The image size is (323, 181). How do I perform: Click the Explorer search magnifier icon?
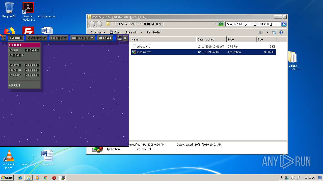tap(284, 24)
